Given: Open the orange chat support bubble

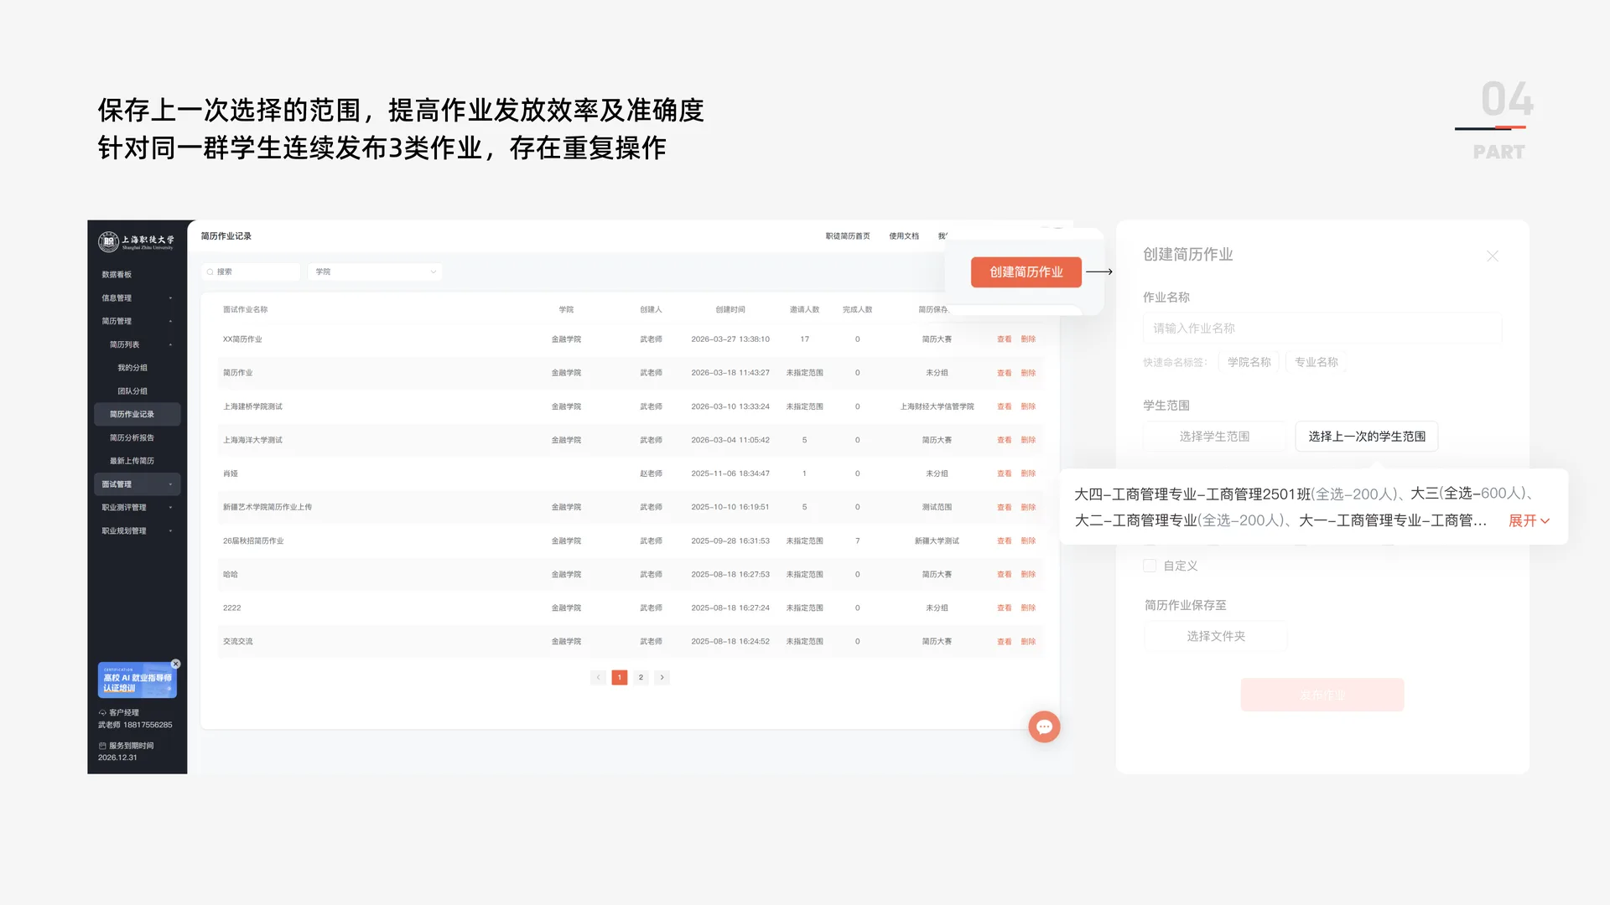Looking at the screenshot, I should coord(1044,727).
